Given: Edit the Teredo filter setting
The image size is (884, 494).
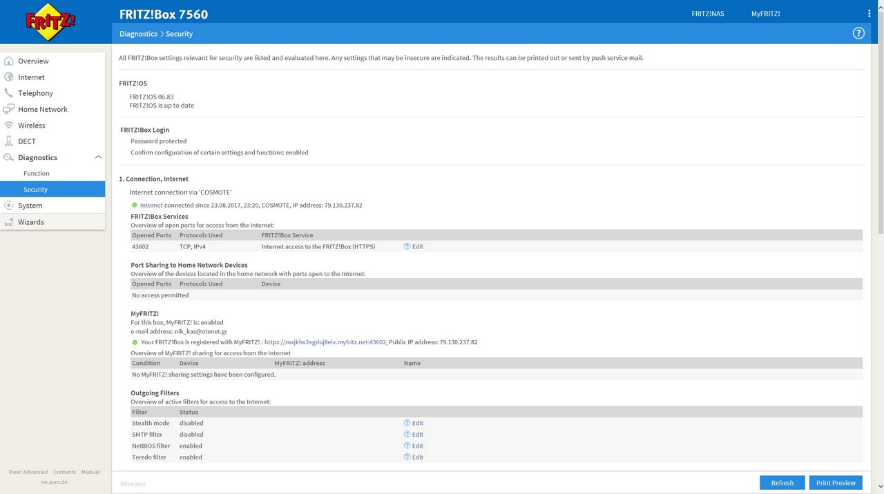Looking at the screenshot, I should [x=417, y=457].
